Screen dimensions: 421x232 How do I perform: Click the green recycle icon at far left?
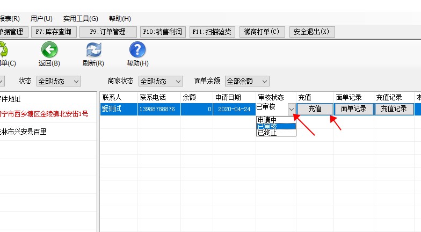[x=3, y=50]
